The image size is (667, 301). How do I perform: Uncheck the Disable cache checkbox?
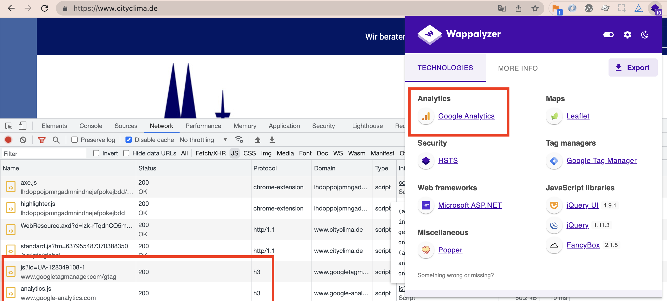tap(128, 140)
